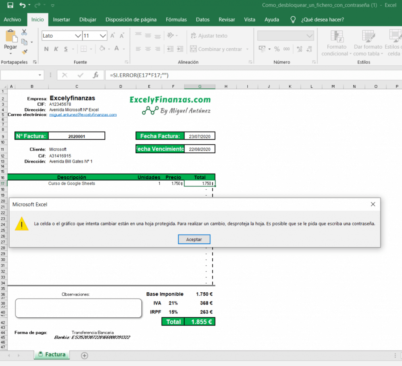The image size is (402, 366).
Task: Click column G header
Action: point(200,86)
